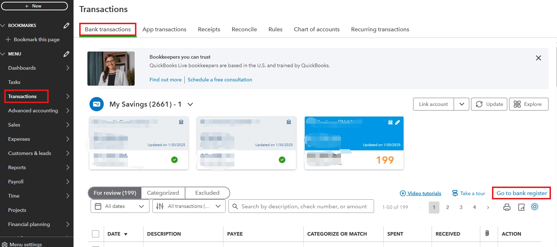
Task: Click the transaction search field
Action: [x=301, y=206]
